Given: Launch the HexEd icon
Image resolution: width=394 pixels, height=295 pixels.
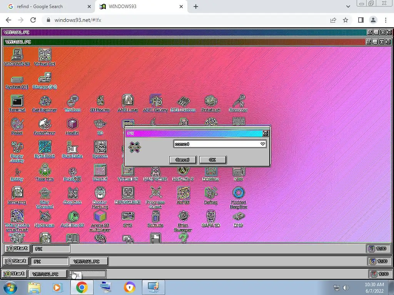Looking at the screenshot, I should [x=72, y=126].
